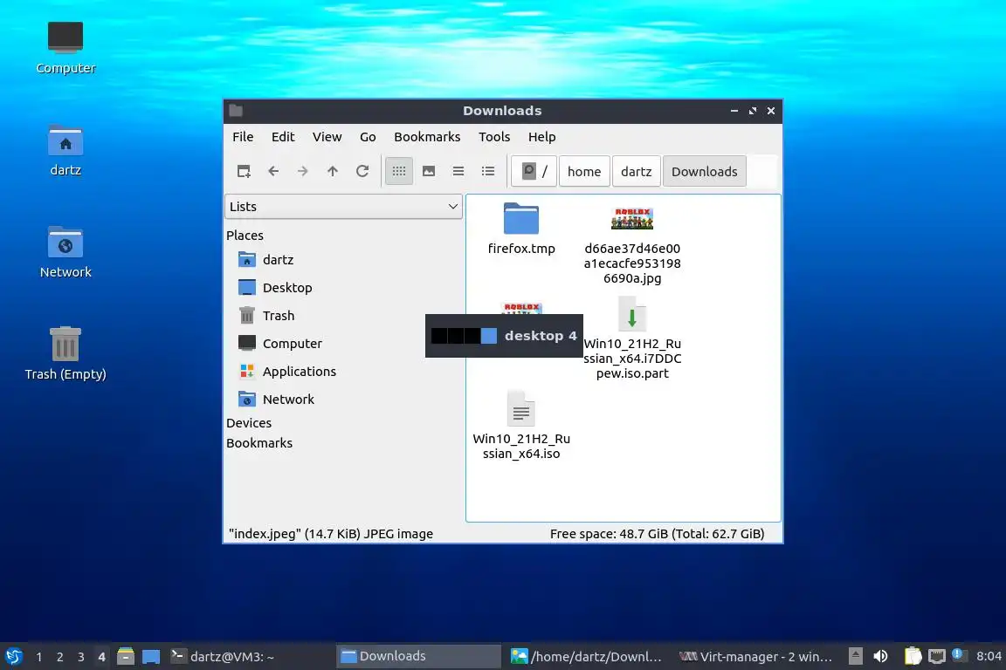Open the side pane Lists dropdown
Screen dimensions: 1006x670
point(344,207)
